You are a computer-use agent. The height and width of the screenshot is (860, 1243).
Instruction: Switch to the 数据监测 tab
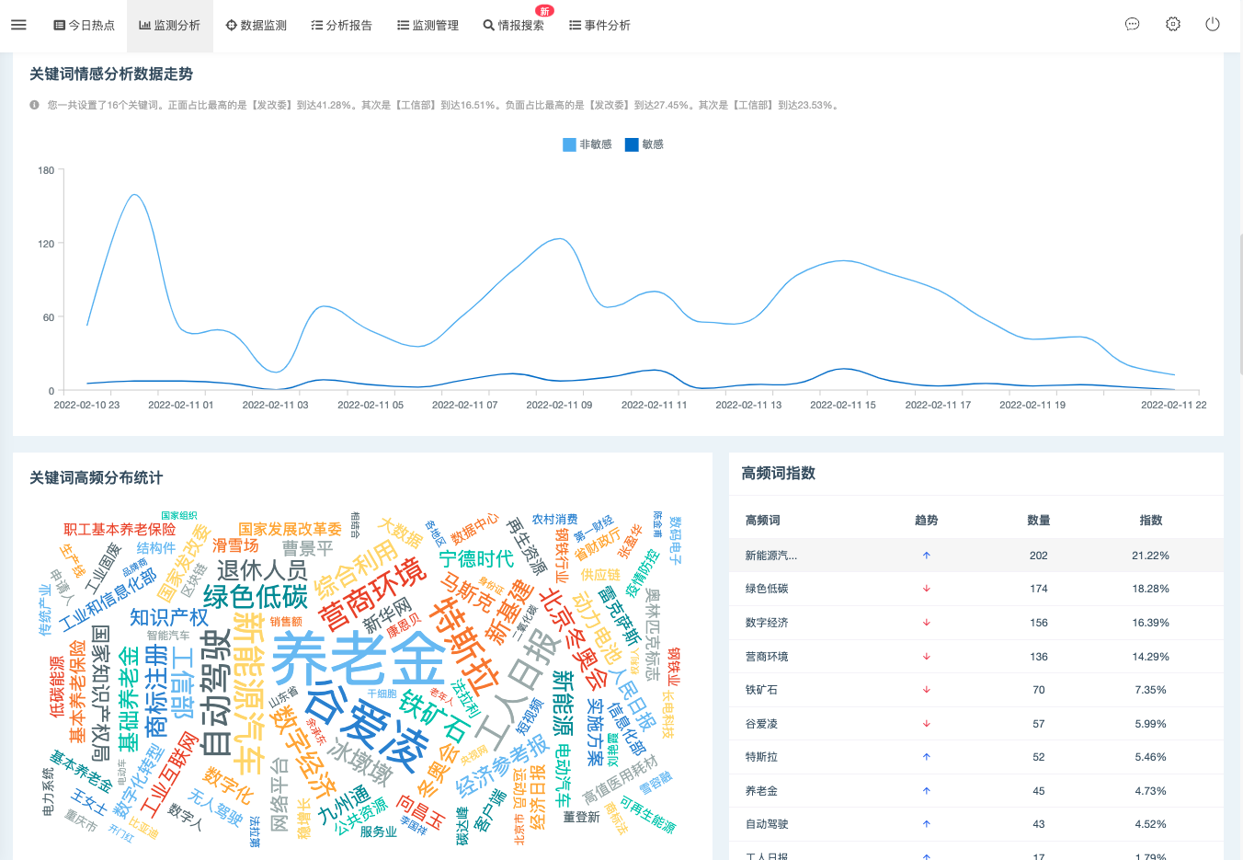pyautogui.click(x=257, y=25)
